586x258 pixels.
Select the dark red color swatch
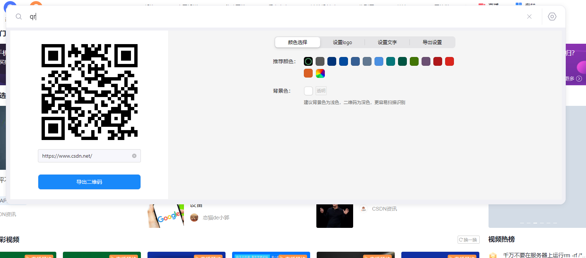(438, 61)
